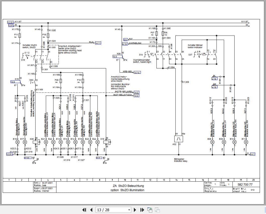Viewport: 266px width, 214px height.
Task: Click the F10 fuse symbol
Action: (83, 81)
